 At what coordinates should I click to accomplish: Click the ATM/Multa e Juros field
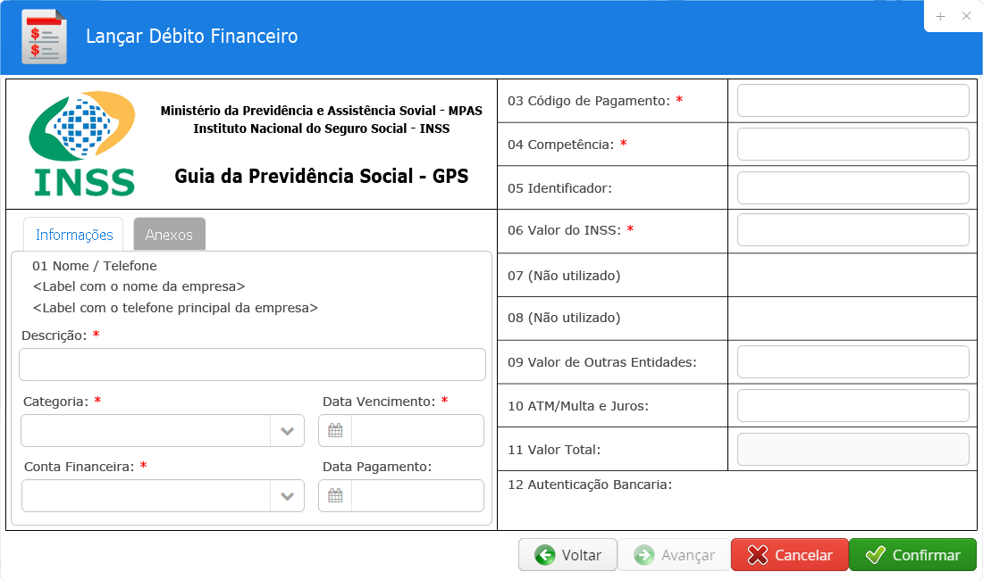[x=853, y=405]
